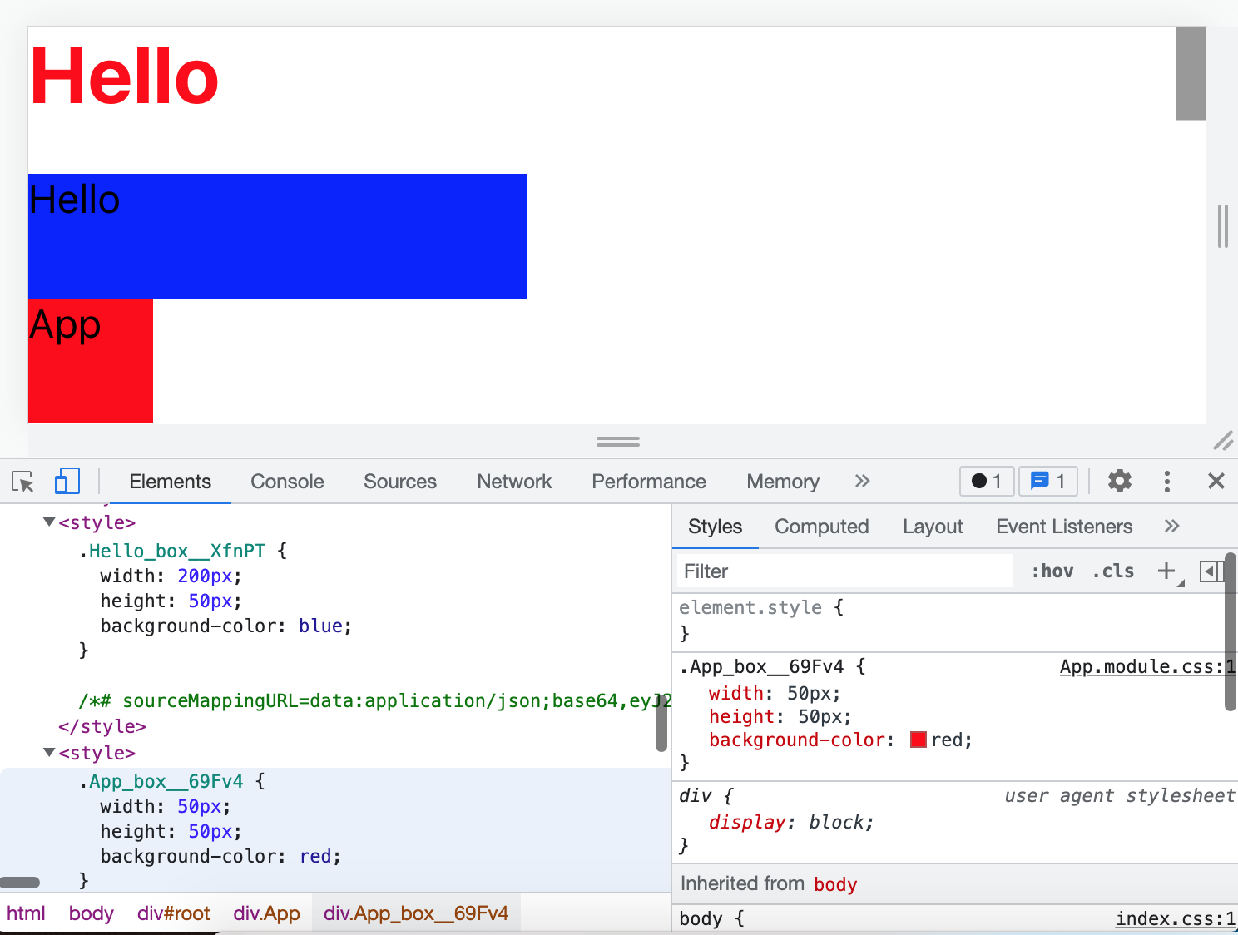Viewport: 1238px width, 935px height.
Task: Open the App.module.css:1 source link
Action: [1146, 666]
